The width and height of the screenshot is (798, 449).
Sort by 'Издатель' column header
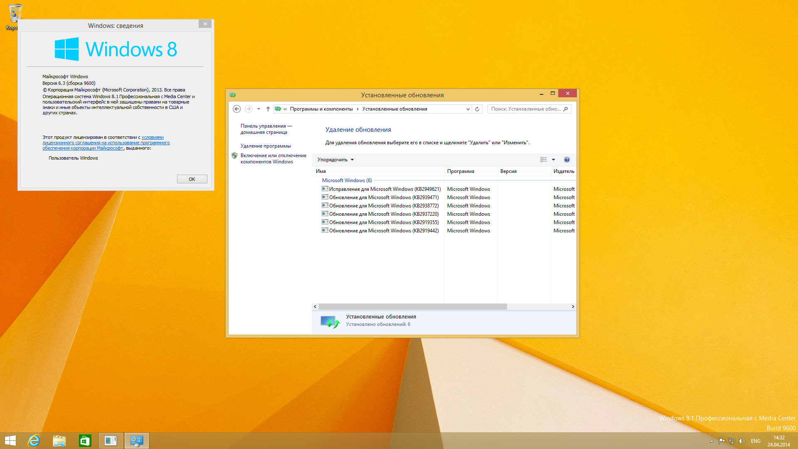pyautogui.click(x=564, y=171)
